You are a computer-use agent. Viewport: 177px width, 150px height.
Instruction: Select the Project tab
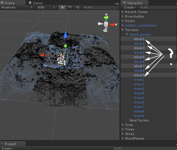click(10, 144)
